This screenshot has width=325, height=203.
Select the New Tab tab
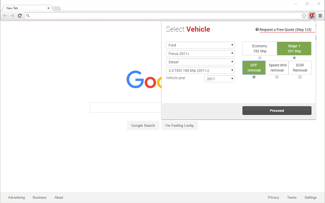pyautogui.click(x=27, y=8)
